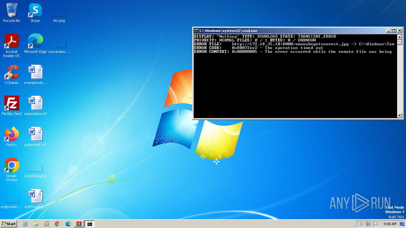Maximize the cmd.exe window
Viewport: 406px width, 228px height.
coord(394,31)
